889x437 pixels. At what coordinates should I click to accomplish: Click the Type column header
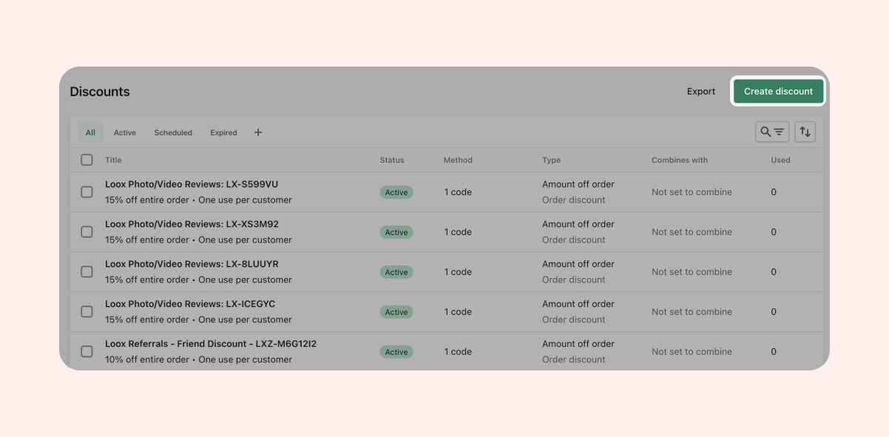(x=552, y=160)
